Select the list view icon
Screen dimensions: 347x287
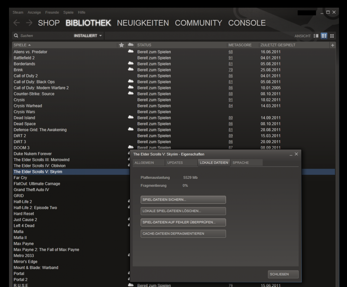[324, 36]
